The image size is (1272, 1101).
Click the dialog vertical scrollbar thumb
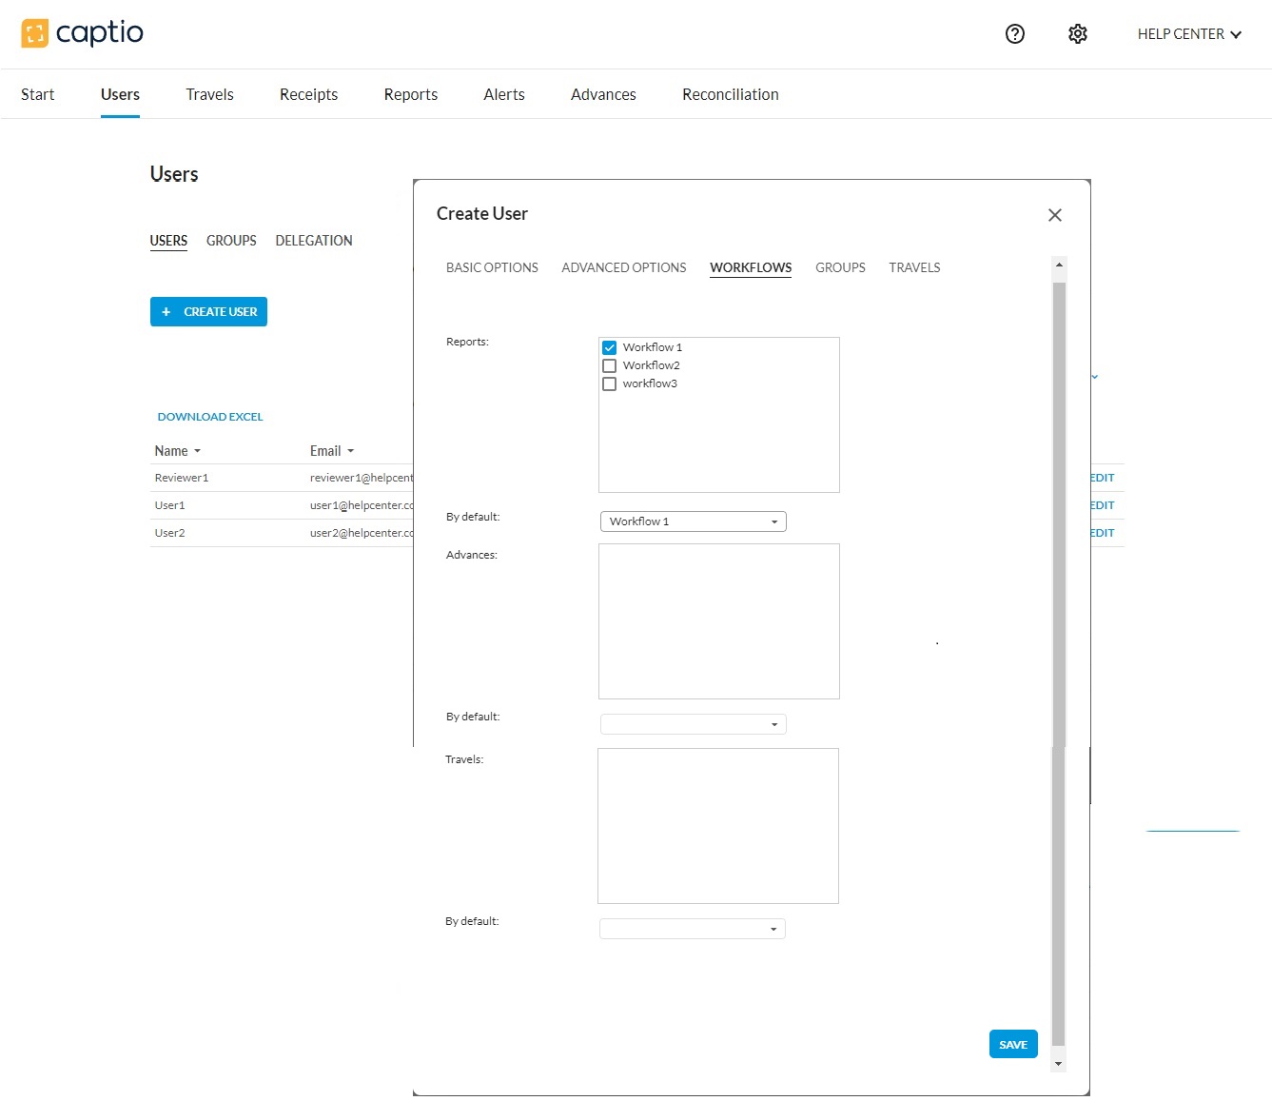(1058, 657)
